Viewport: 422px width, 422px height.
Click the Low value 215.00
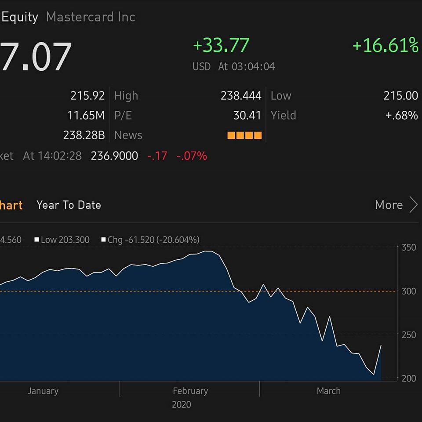[x=401, y=95]
